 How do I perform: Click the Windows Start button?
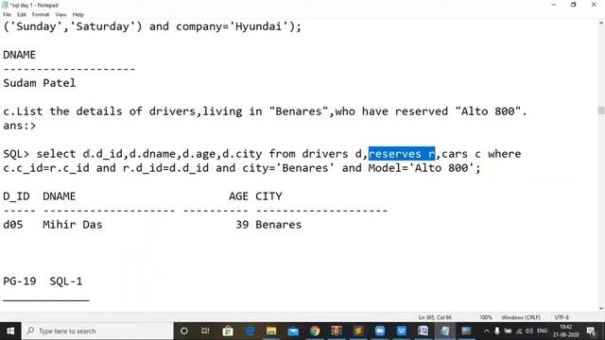pos(10,331)
